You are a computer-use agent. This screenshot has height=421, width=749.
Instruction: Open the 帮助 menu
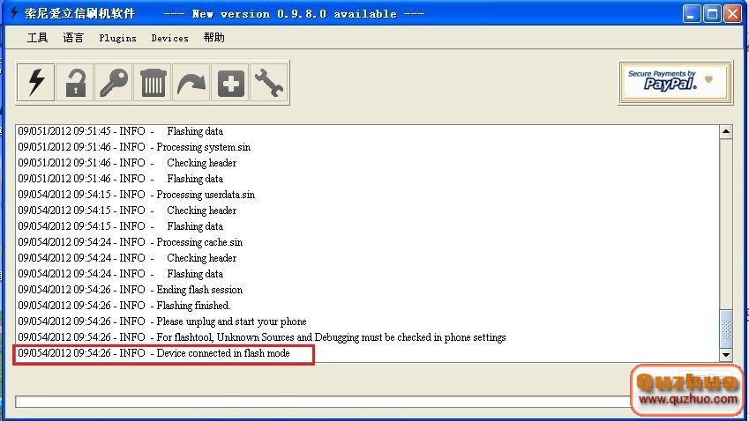[x=213, y=38]
